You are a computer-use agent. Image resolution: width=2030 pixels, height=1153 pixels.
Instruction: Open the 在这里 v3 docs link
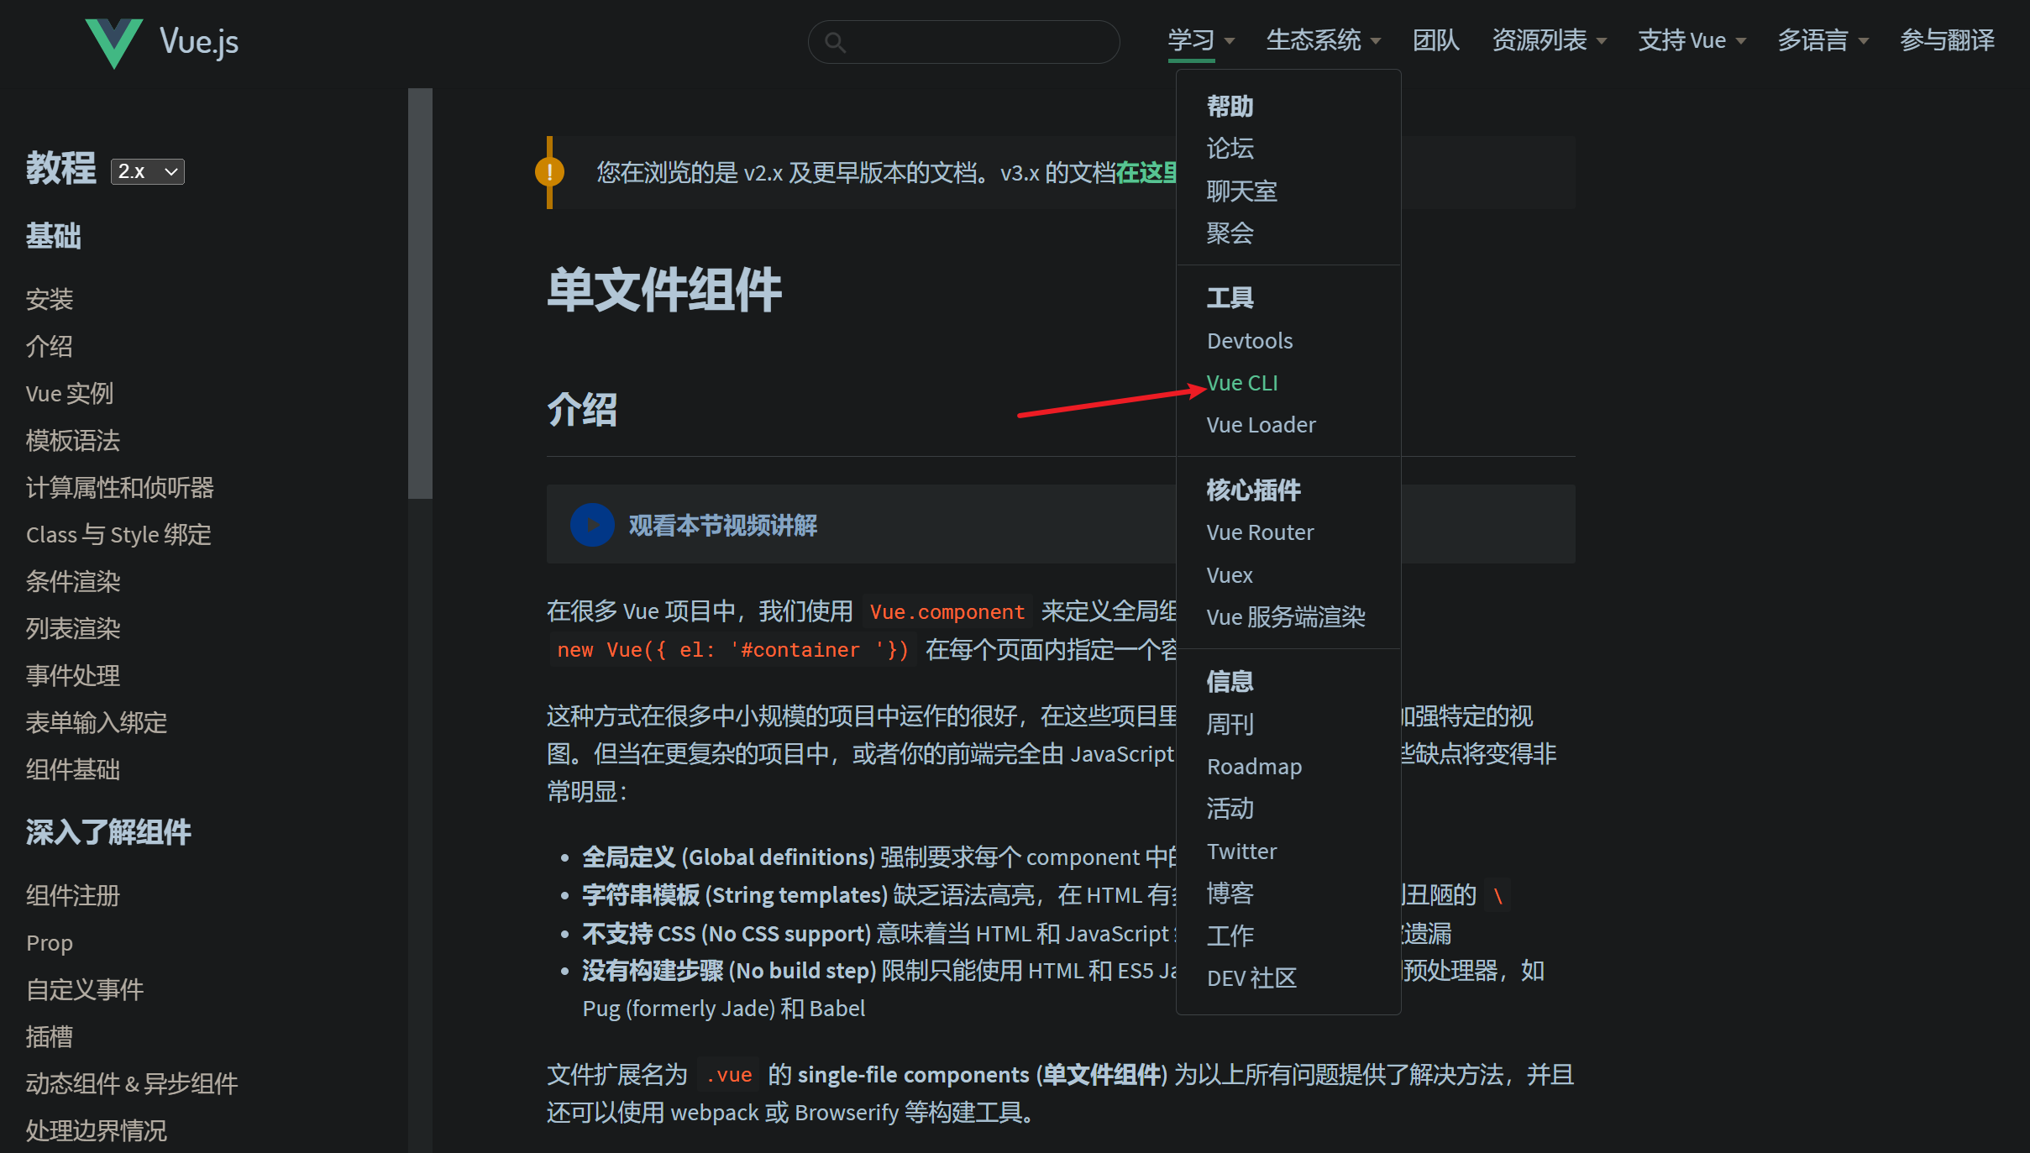pyautogui.click(x=1146, y=173)
